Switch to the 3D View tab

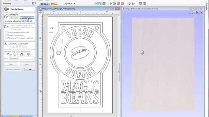pyautogui.click(x=54, y=4)
